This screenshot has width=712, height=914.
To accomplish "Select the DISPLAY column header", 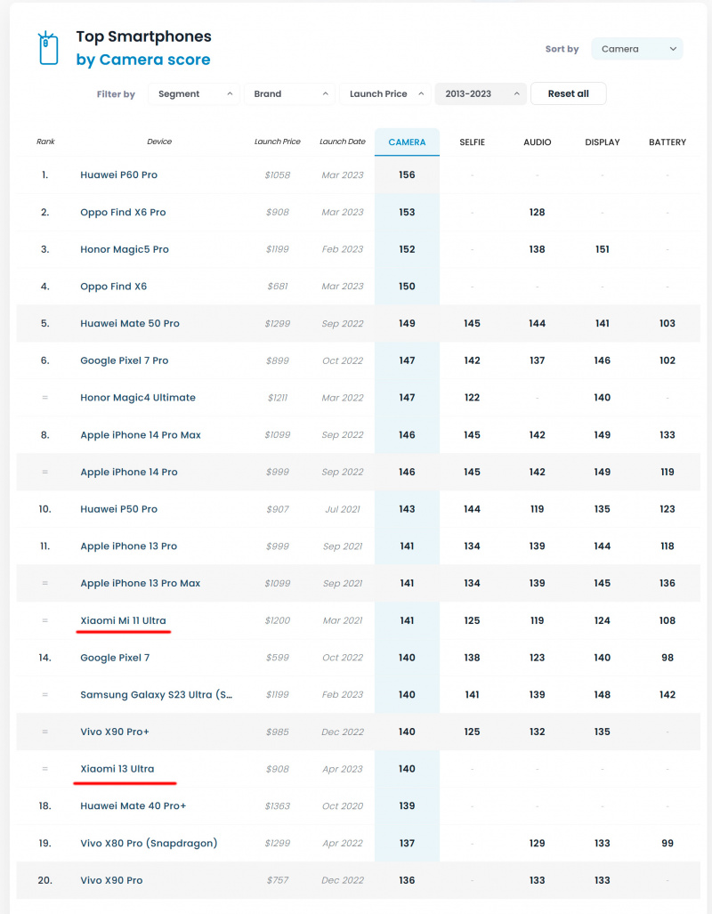I will (603, 142).
